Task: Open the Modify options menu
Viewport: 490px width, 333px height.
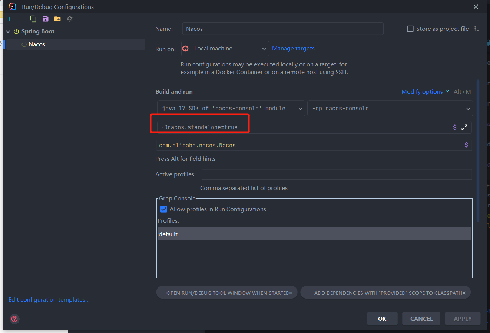Action: [425, 92]
